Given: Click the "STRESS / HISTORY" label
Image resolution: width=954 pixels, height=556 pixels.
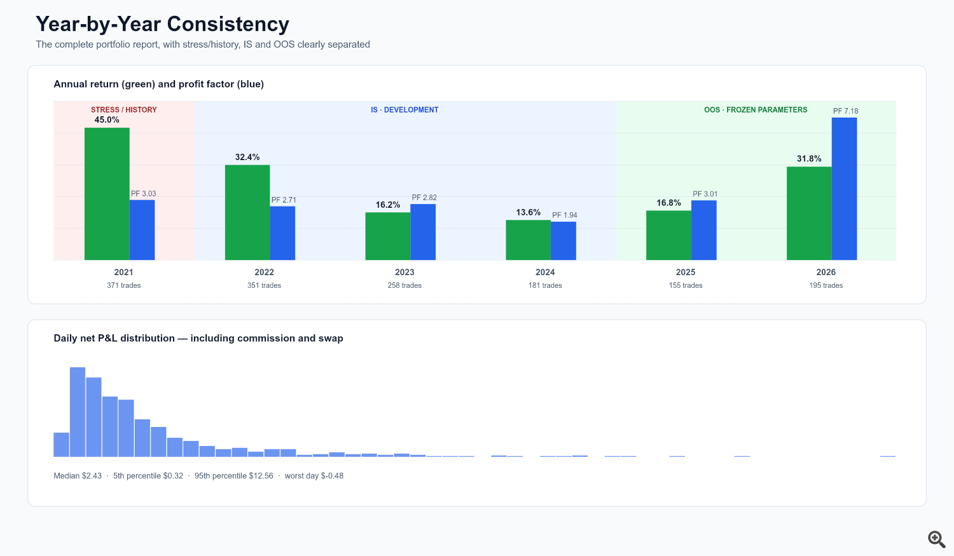Looking at the screenshot, I should (124, 110).
